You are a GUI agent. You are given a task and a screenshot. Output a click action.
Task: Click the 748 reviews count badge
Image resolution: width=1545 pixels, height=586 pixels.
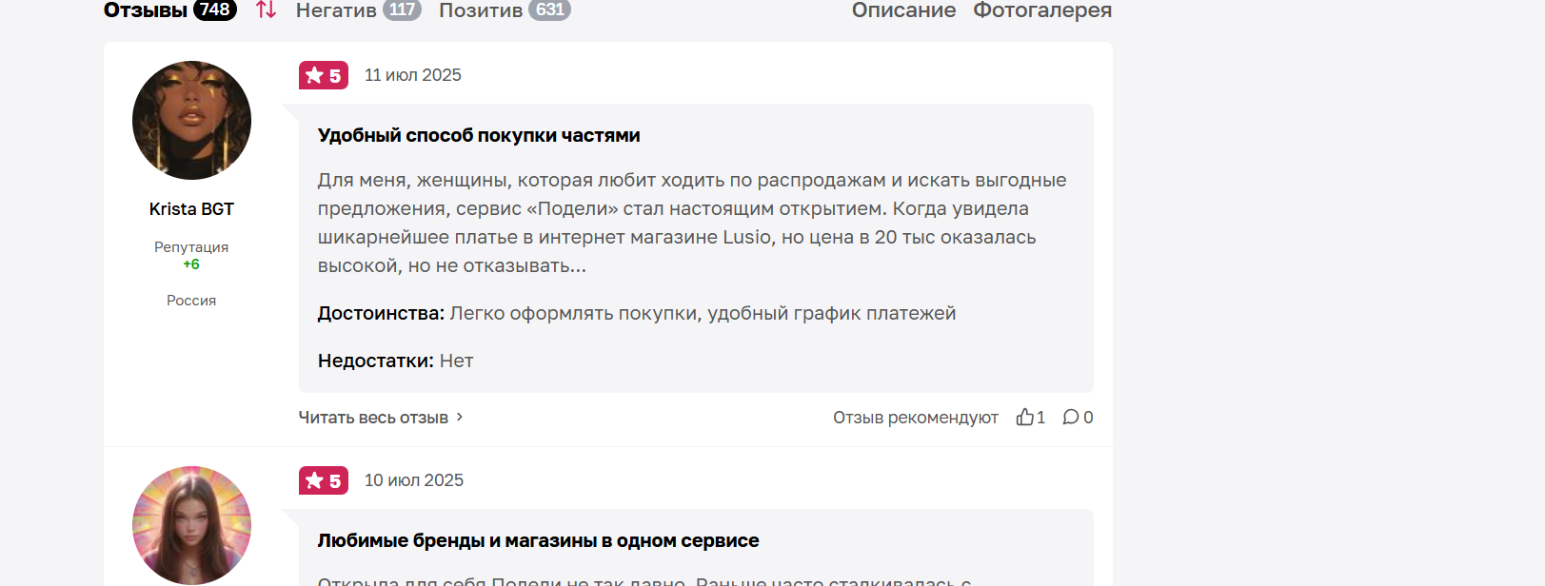click(215, 10)
